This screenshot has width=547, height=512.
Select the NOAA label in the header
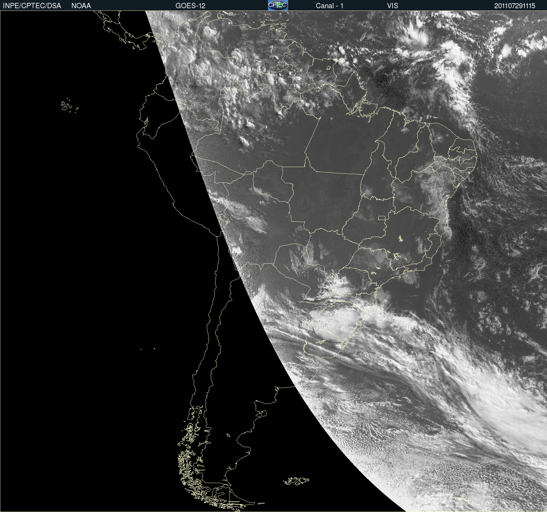tap(81, 6)
